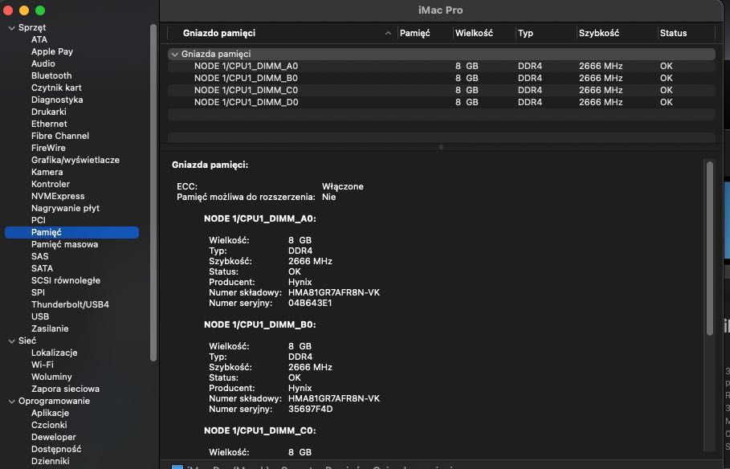Select table row NODE 1/CPU1_DIMM_D0
730x469 pixels.
442,103
